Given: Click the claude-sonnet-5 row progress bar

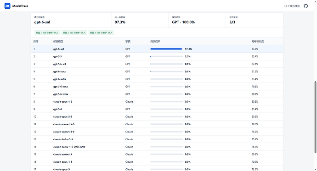Looking at the screenshot, I should tap(167, 154).
